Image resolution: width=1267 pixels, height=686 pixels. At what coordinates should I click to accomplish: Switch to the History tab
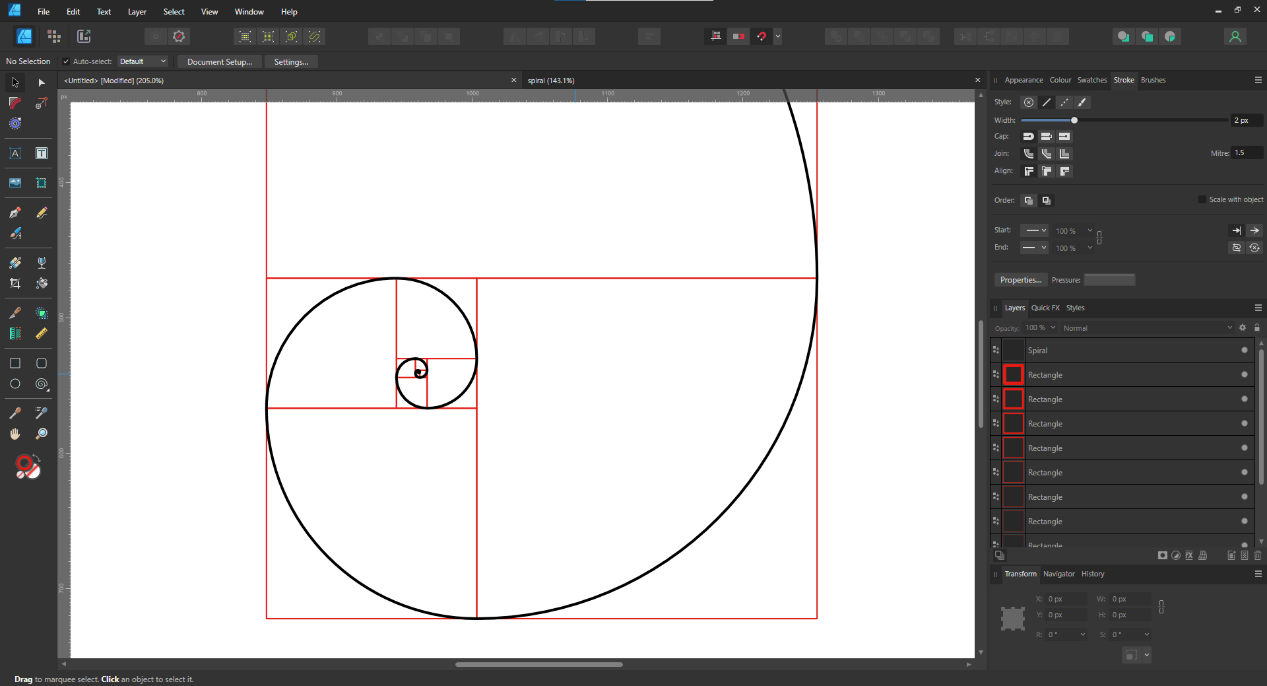1093,574
